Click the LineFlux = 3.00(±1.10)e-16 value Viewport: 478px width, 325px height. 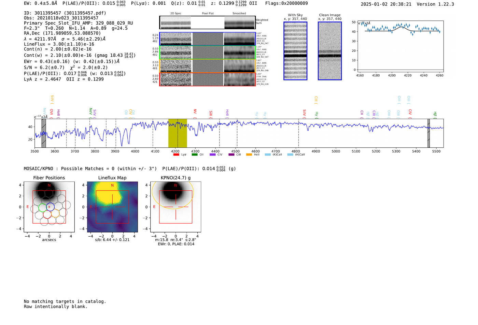coord(59,44)
